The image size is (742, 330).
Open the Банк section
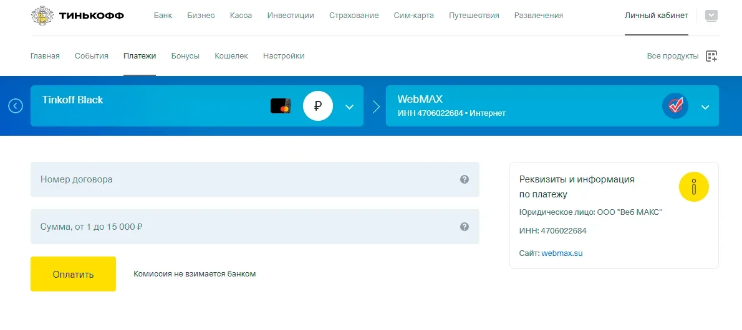(163, 16)
